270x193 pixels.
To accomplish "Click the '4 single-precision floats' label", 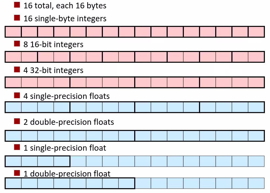I will click(66, 96).
